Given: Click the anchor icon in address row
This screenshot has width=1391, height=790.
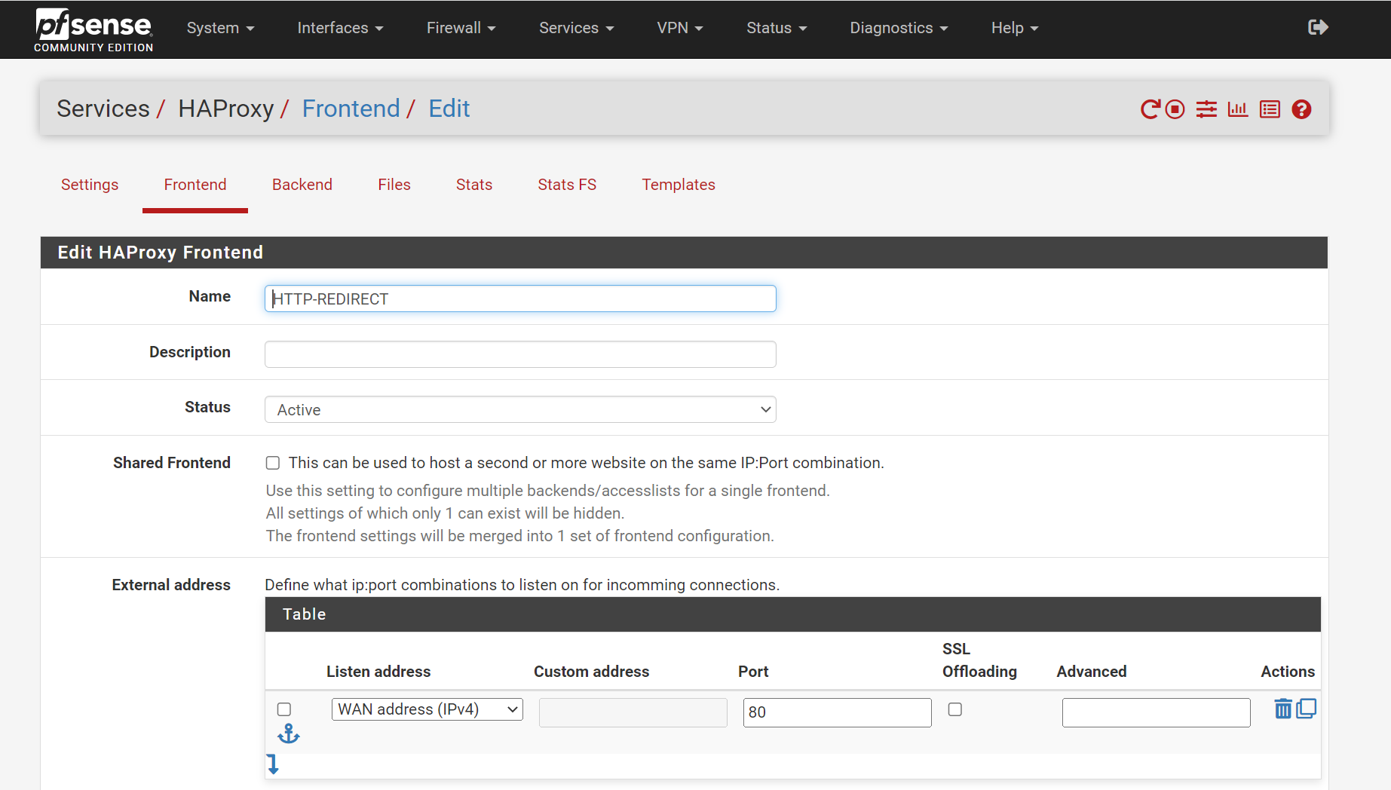Looking at the screenshot, I should [x=289, y=733].
